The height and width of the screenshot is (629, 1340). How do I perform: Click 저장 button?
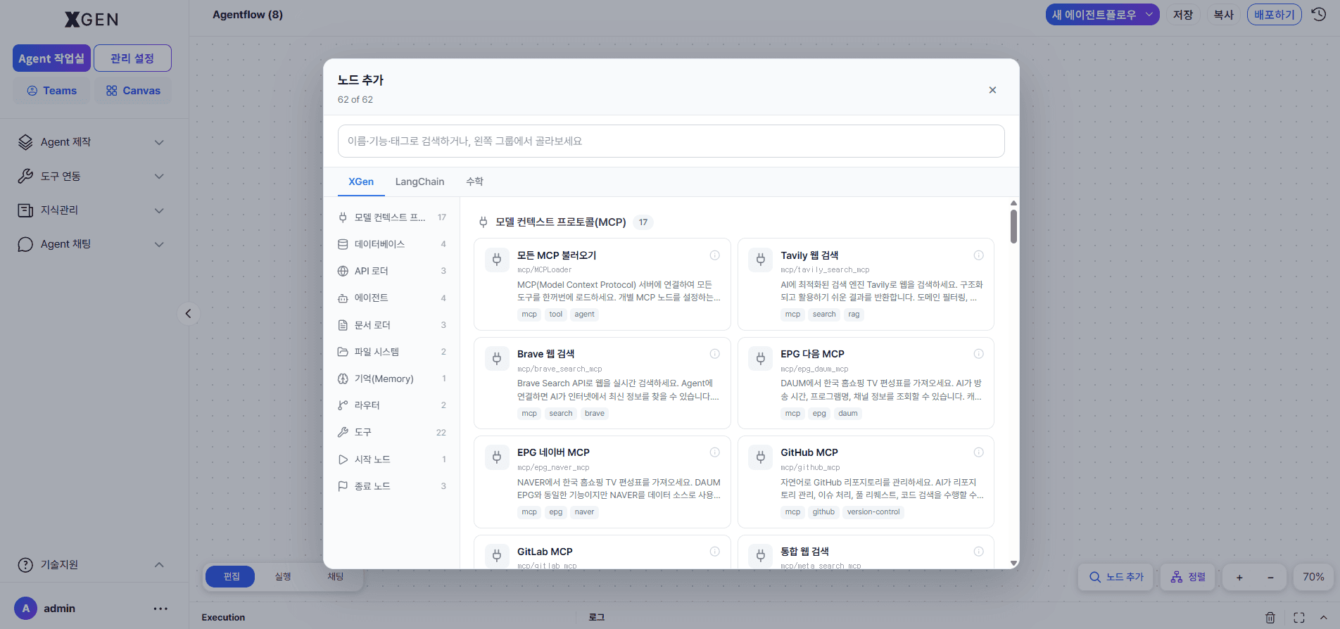coord(1183,14)
